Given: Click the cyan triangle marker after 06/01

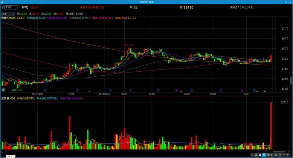Looking at the screenshot, I should click(x=257, y=91).
